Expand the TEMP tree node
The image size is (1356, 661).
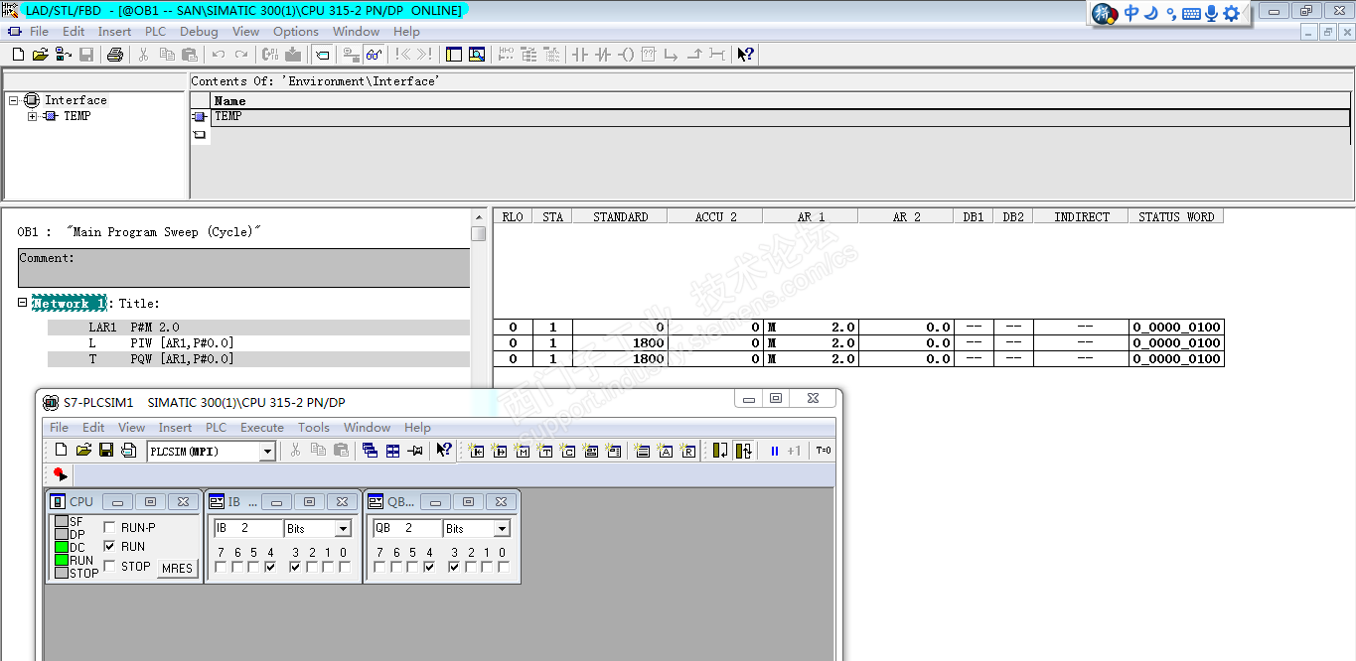pos(33,116)
